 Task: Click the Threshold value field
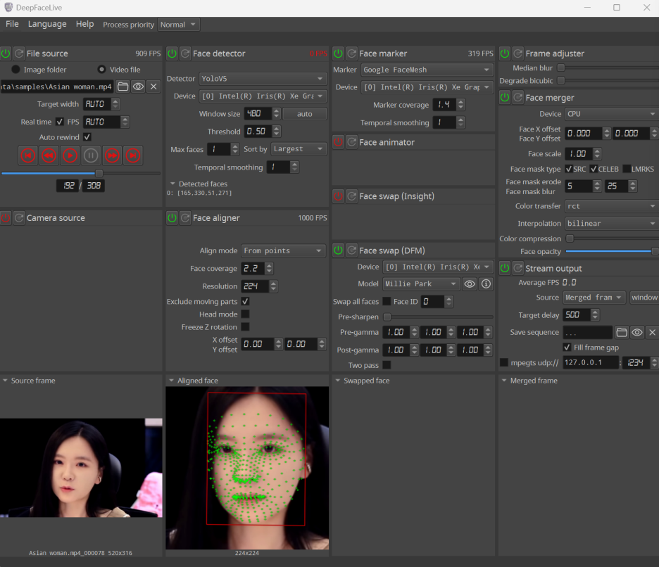point(259,132)
